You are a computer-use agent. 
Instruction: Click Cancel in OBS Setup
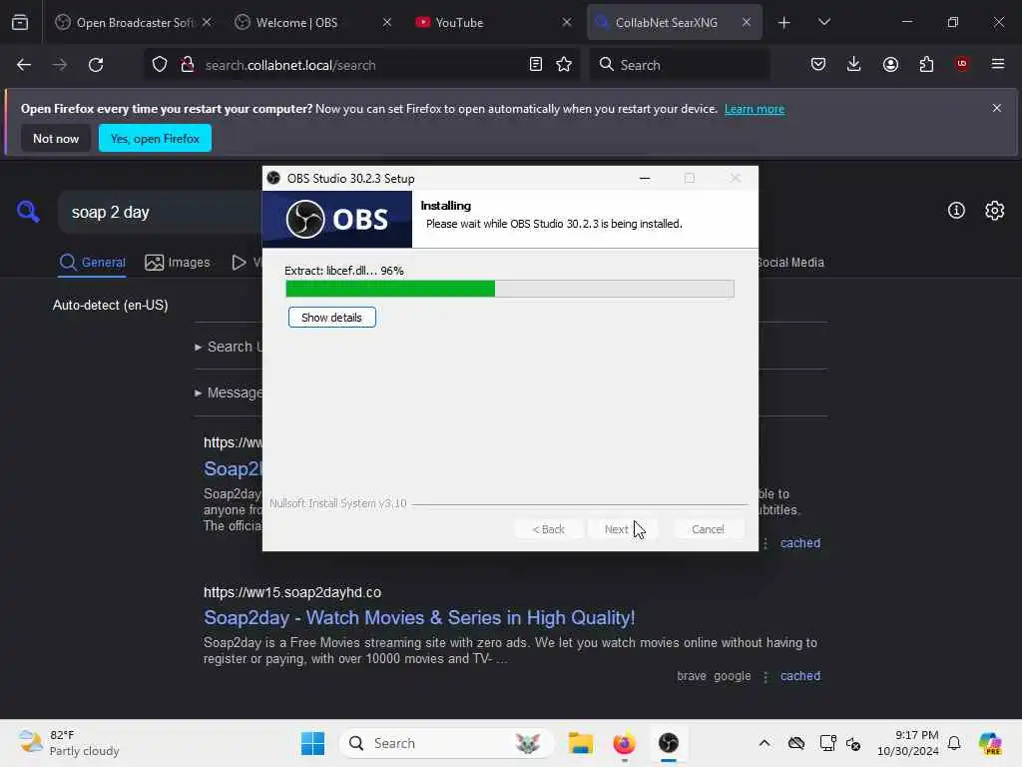click(x=708, y=529)
